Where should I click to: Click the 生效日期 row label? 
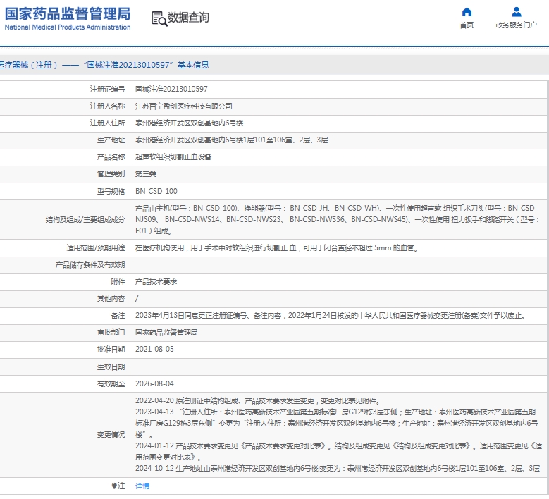pyautogui.click(x=111, y=367)
